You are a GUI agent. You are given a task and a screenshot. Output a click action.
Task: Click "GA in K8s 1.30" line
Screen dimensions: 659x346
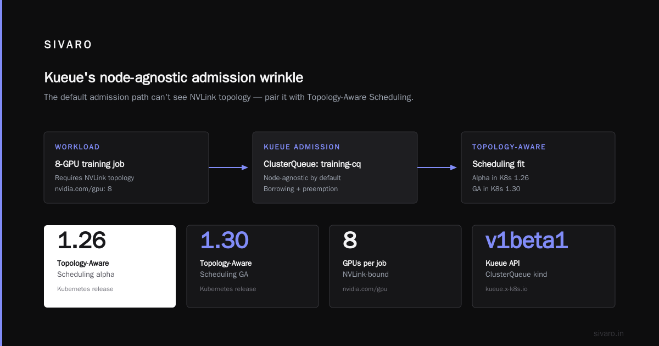click(x=496, y=189)
